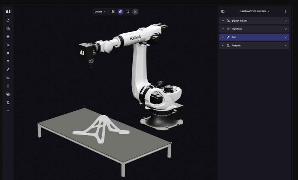The image size is (298, 180).
Task: Select the toolpath icon in the left sidebar
Action: click(8, 103)
